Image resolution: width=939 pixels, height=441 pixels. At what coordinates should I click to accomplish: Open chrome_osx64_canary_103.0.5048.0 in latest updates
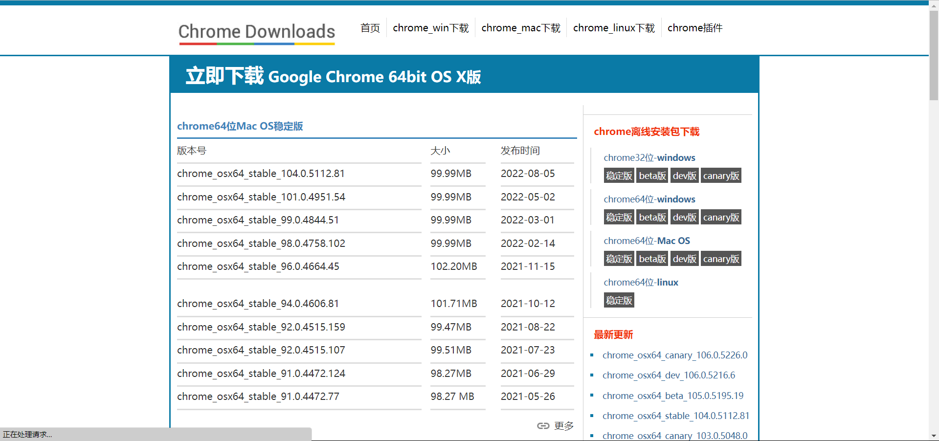pos(675,436)
